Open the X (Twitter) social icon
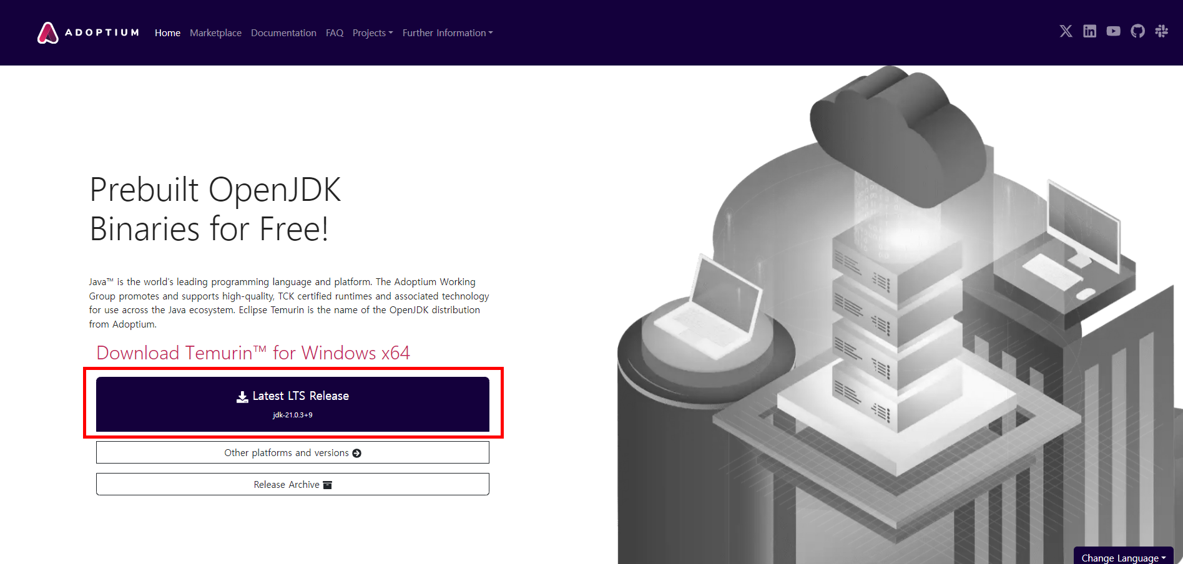The image size is (1183, 564). [x=1066, y=31]
